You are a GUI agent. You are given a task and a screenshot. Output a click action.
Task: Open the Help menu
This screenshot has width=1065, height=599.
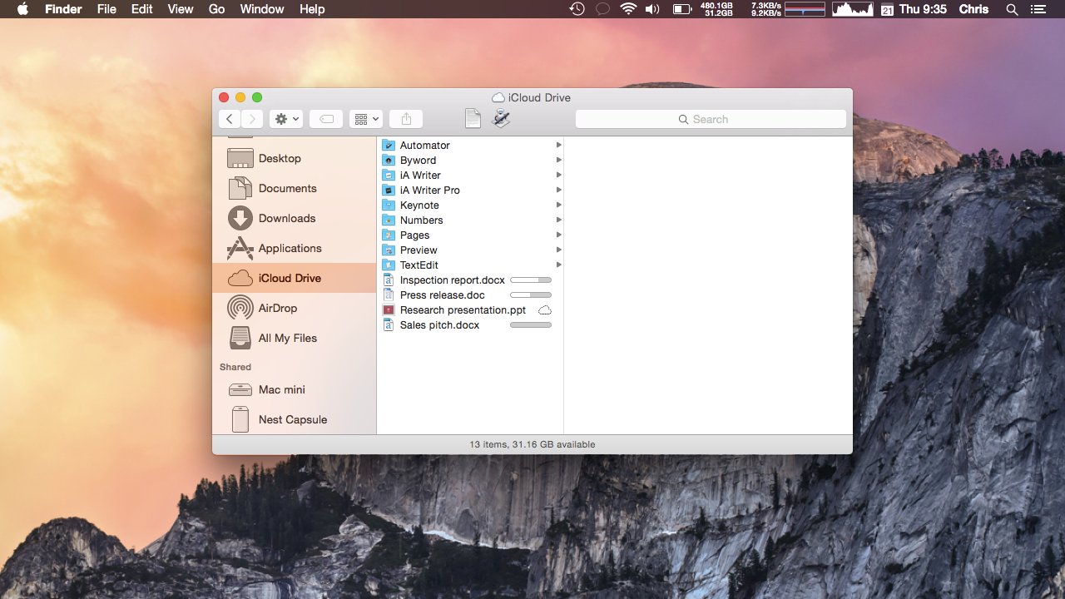tap(312, 9)
